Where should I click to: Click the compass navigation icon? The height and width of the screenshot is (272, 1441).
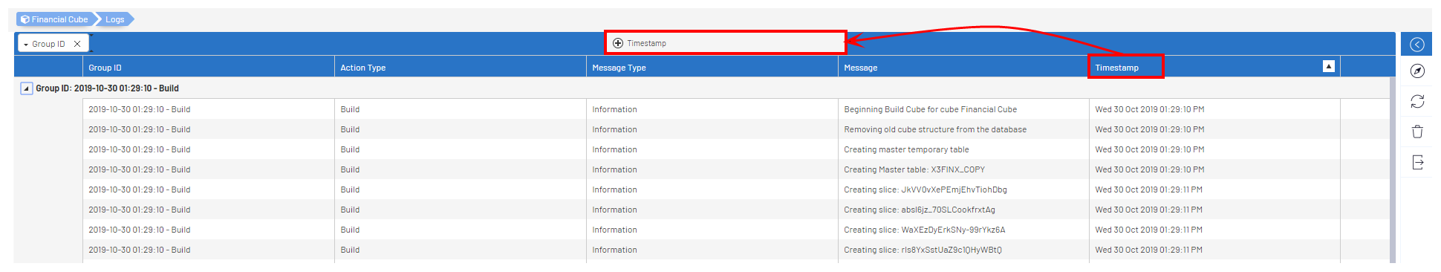1417,71
